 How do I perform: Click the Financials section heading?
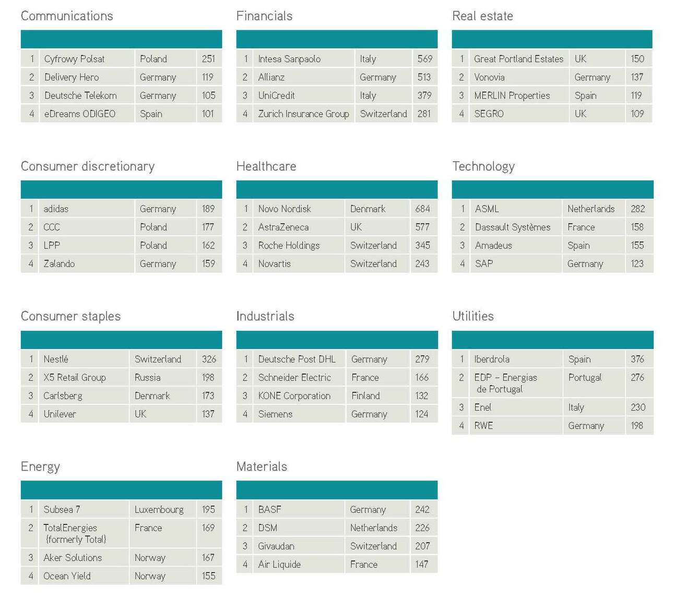264,16
